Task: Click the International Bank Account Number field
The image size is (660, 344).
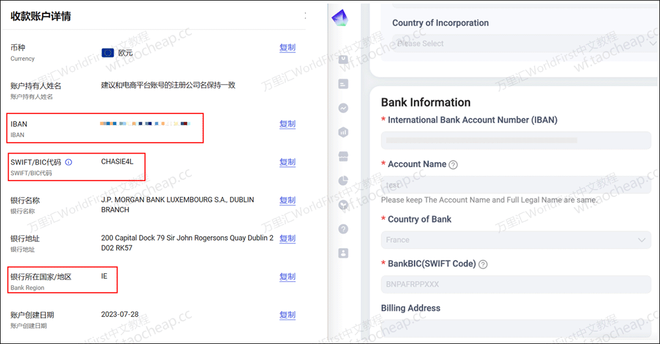Action: pyautogui.click(x=516, y=140)
